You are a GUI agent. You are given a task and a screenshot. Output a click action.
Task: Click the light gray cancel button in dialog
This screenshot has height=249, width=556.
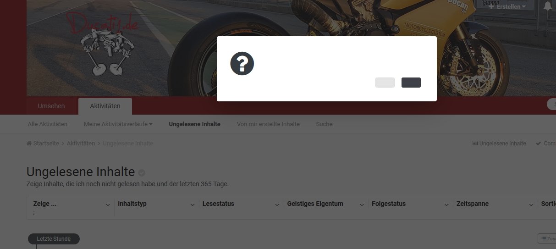pos(385,83)
